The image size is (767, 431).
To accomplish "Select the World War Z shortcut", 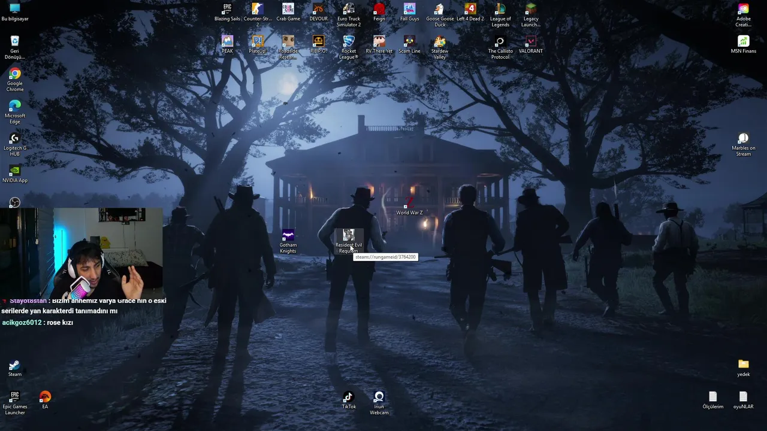I will pos(409,206).
